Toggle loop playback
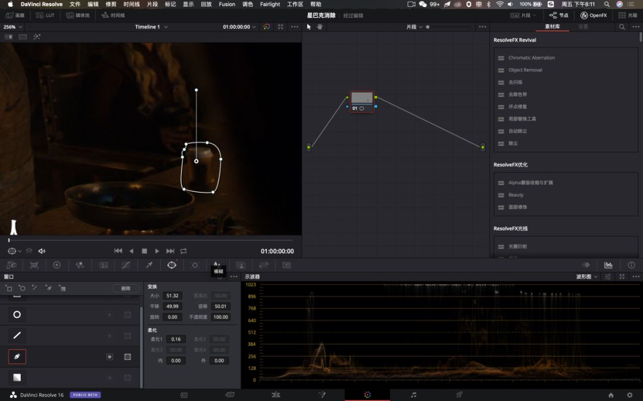 point(183,251)
